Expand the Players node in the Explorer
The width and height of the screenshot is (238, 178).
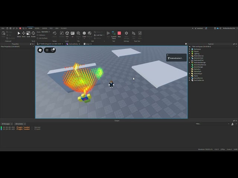coord(189,52)
